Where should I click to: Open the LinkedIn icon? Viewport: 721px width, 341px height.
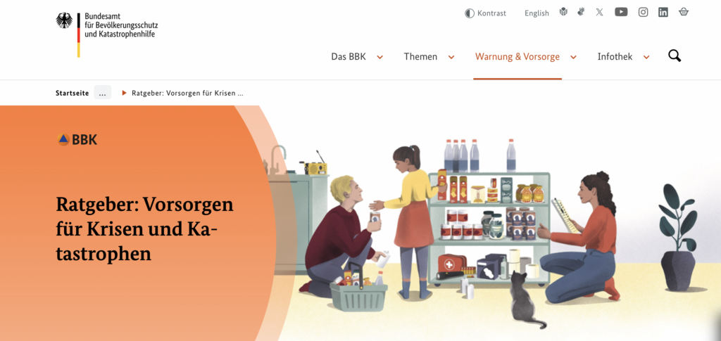coord(663,13)
